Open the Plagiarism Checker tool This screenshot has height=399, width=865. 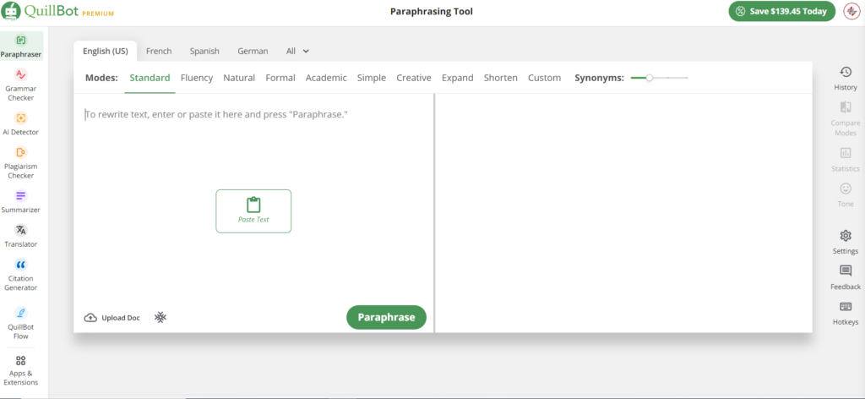pyautogui.click(x=21, y=161)
